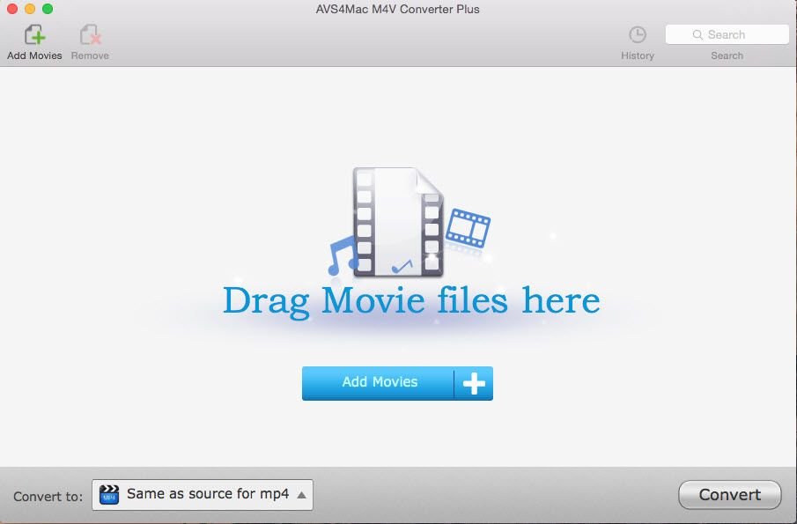This screenshot has width=797, height=524.
Task: Click the magnifying glass search icon
Action: coord(697,34)
